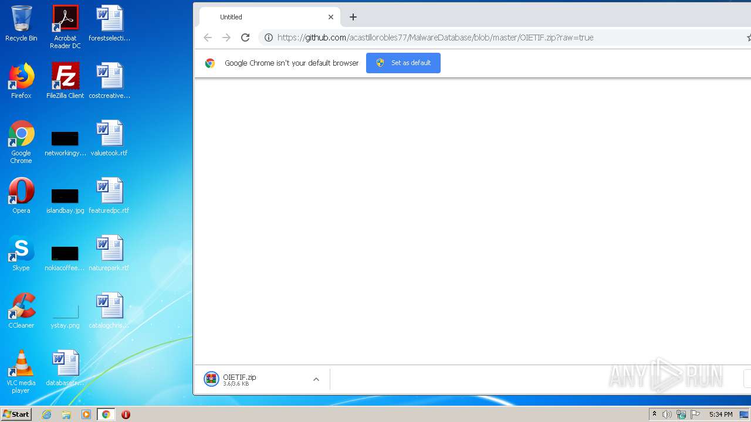Screen dimensions: 751x422
Task: Launch Firefox from desktop shortcut
Action: (21, 81)
